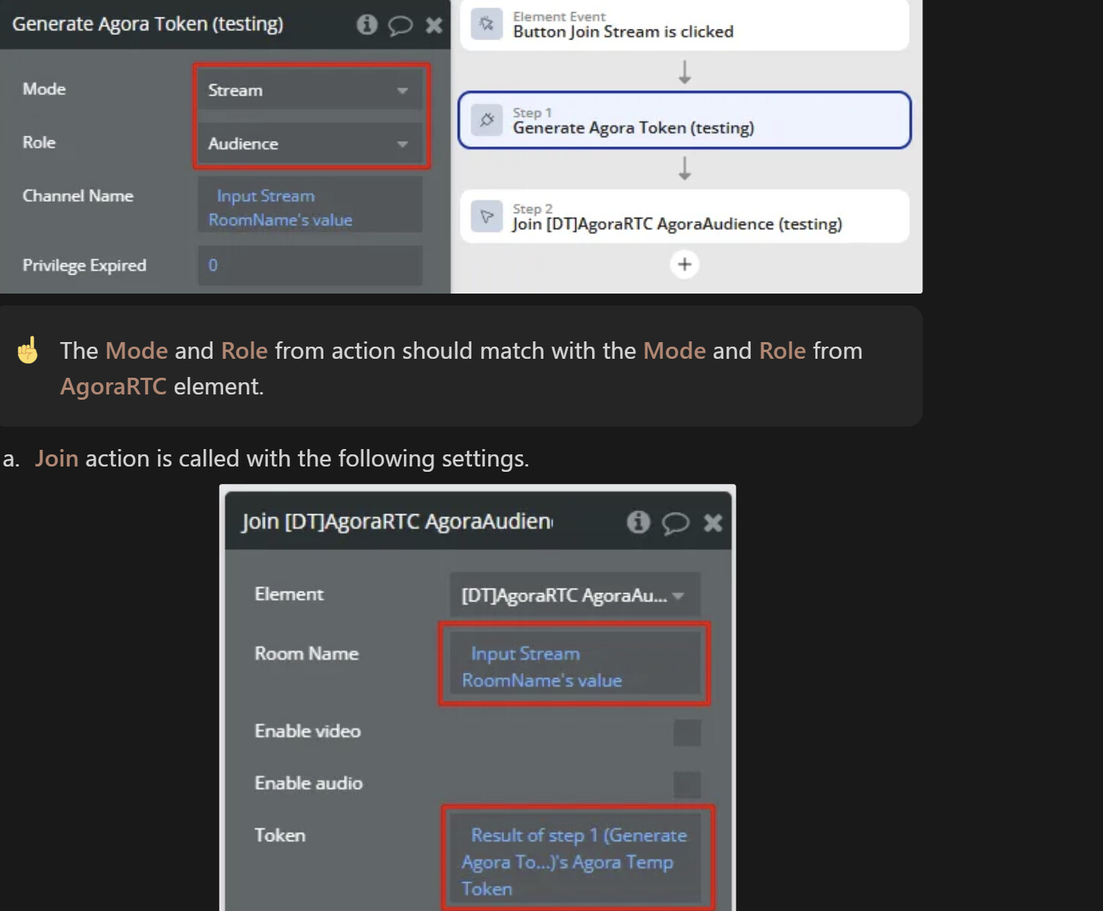1103x911 pixels.
Task: Click the pointing hand emoji in the note
Action: pyautogui.click(x=28, y=350)
